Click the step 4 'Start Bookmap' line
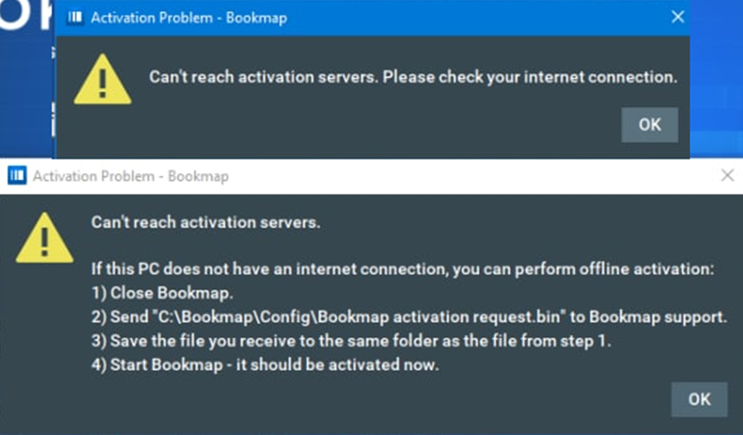 pyautogui.click(x=265, y=365)
